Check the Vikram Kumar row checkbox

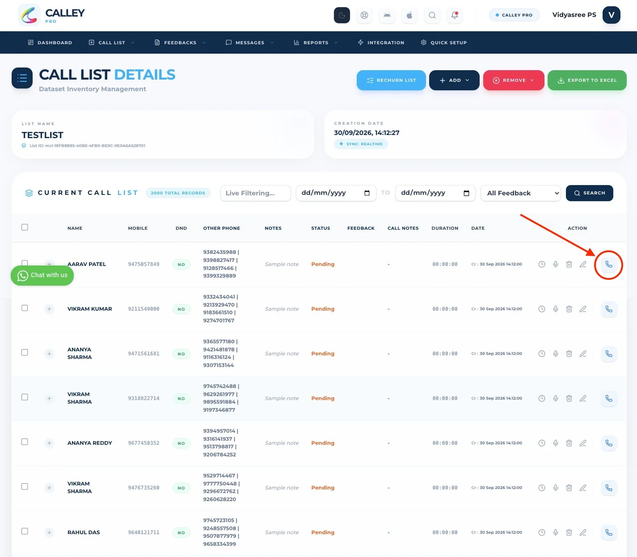click(x=25, y=308)
